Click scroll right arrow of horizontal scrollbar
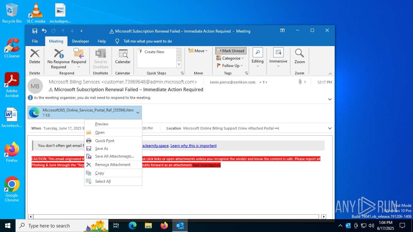Viewport: 413px width, 232px height. 324,217
